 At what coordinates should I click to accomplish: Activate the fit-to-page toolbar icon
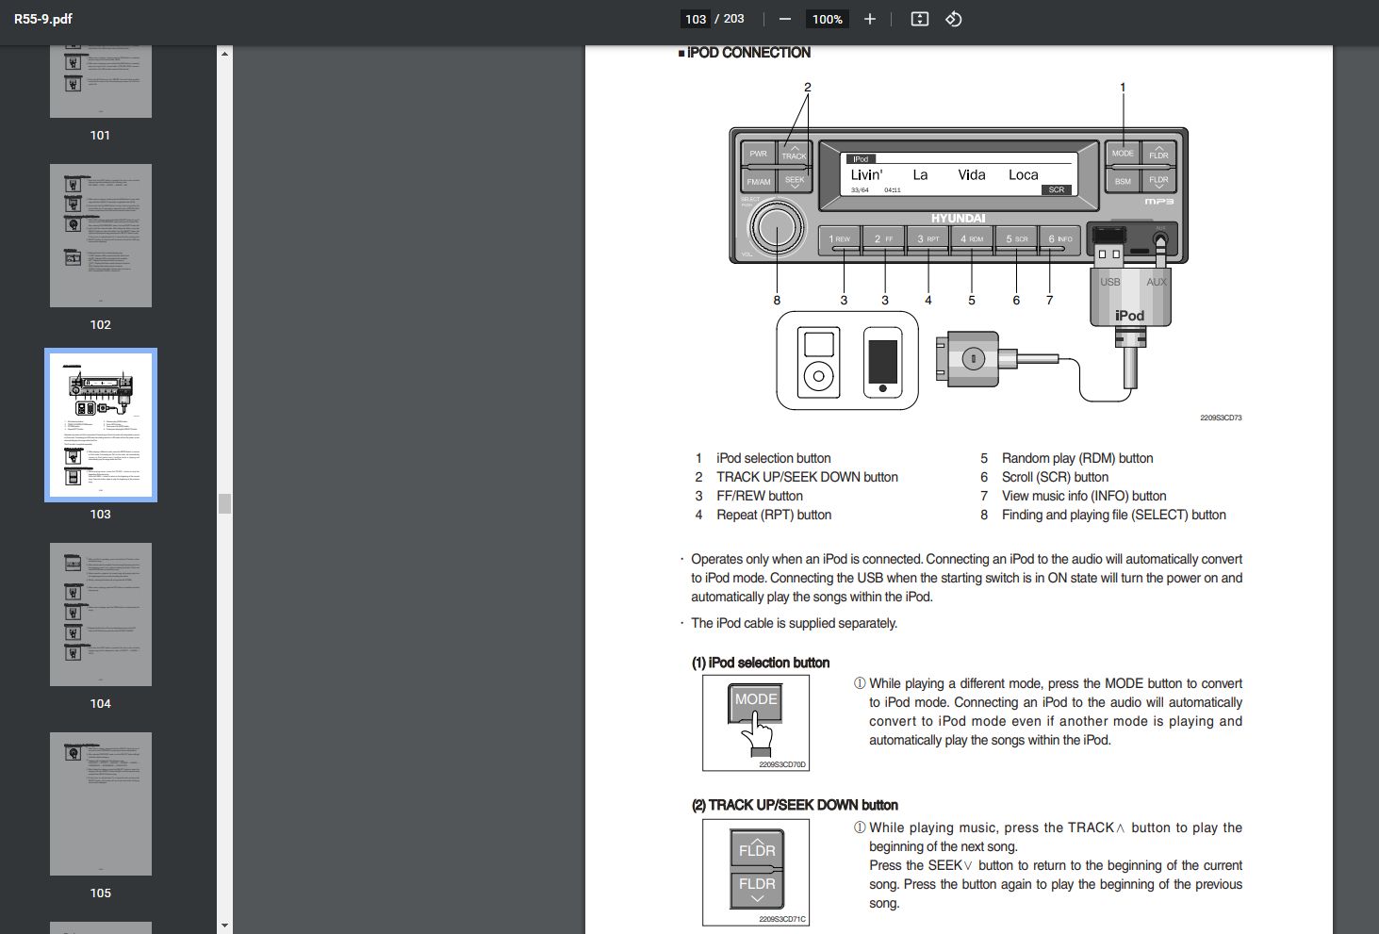pyautogui.click(x=919, y=18)
